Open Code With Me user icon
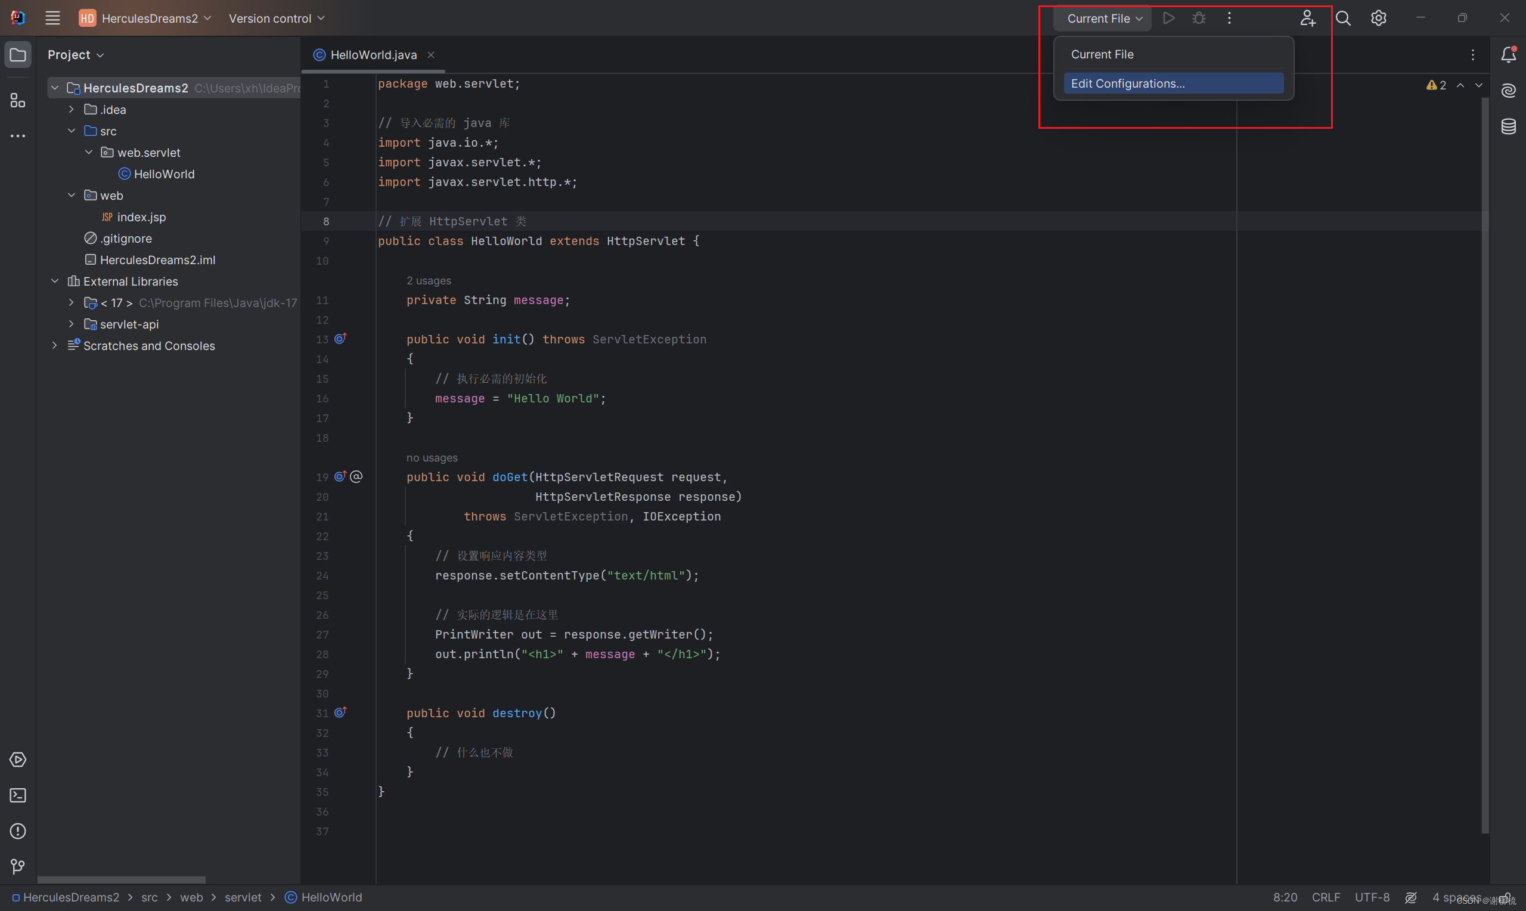The height and width of the screenshot is (911, 1526). click(x=1308, y=19)
